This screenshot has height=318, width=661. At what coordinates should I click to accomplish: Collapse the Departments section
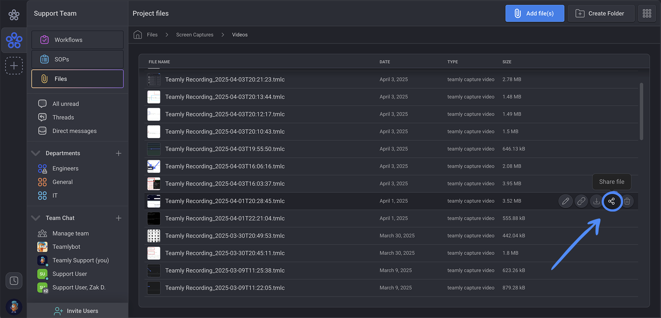(36, 153)
